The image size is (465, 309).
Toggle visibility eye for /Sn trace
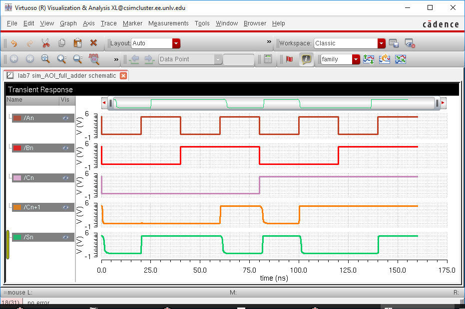[x=65, y=237]
